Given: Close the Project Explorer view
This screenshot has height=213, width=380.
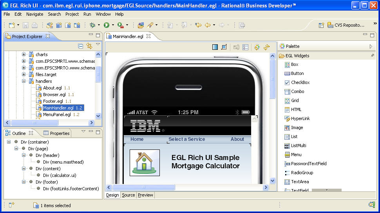Looking at the screenshot, I should (48, 36).
